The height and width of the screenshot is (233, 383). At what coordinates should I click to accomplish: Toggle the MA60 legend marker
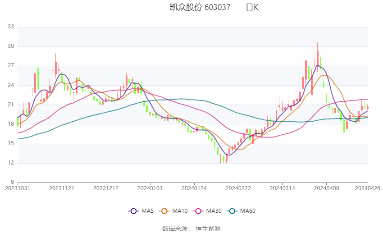coord(233,211)
